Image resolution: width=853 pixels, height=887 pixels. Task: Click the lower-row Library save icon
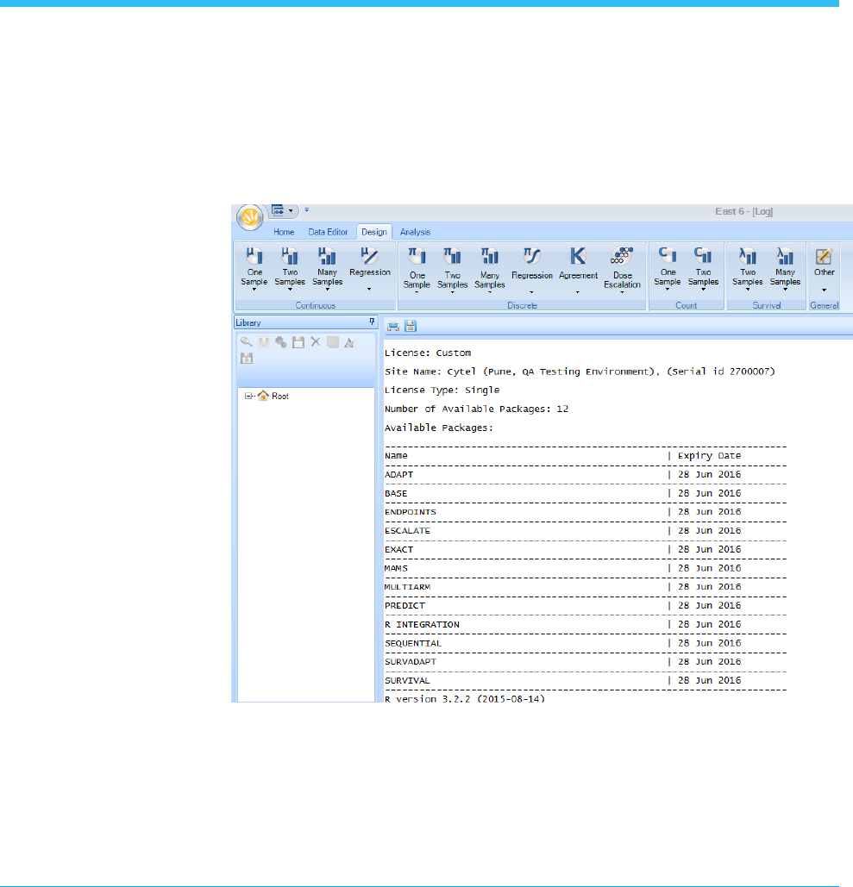246,358
